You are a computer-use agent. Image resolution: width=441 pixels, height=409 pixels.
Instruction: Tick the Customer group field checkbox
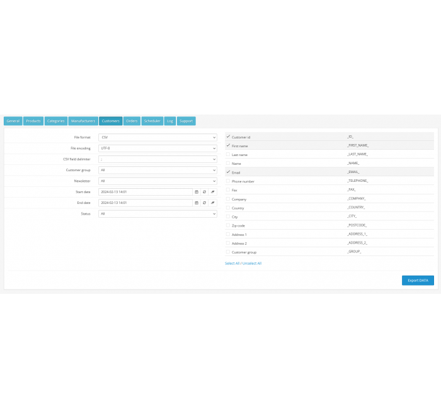[228, 252]
